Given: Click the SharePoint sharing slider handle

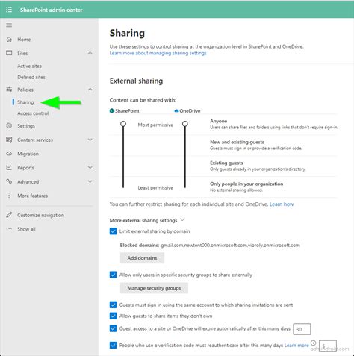Looking at the screenshot, I should click(123, 124).
